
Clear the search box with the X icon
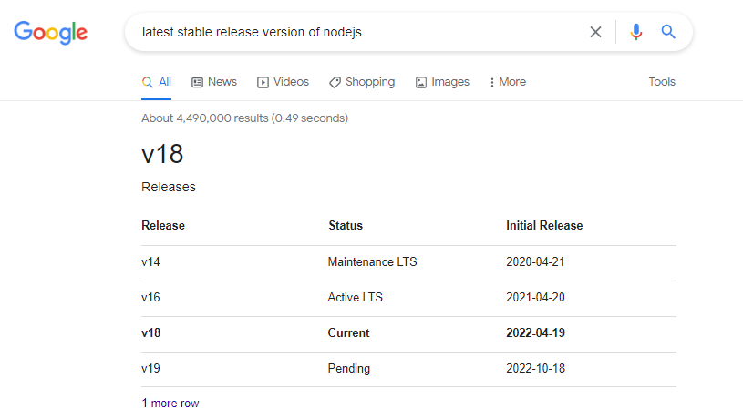(x=595, y=32)
